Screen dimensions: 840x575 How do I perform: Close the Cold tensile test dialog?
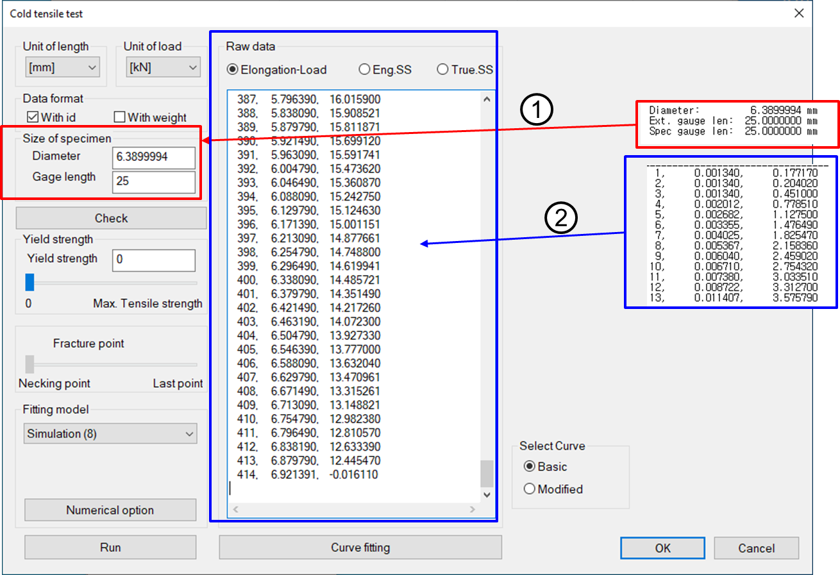(798, 13)
